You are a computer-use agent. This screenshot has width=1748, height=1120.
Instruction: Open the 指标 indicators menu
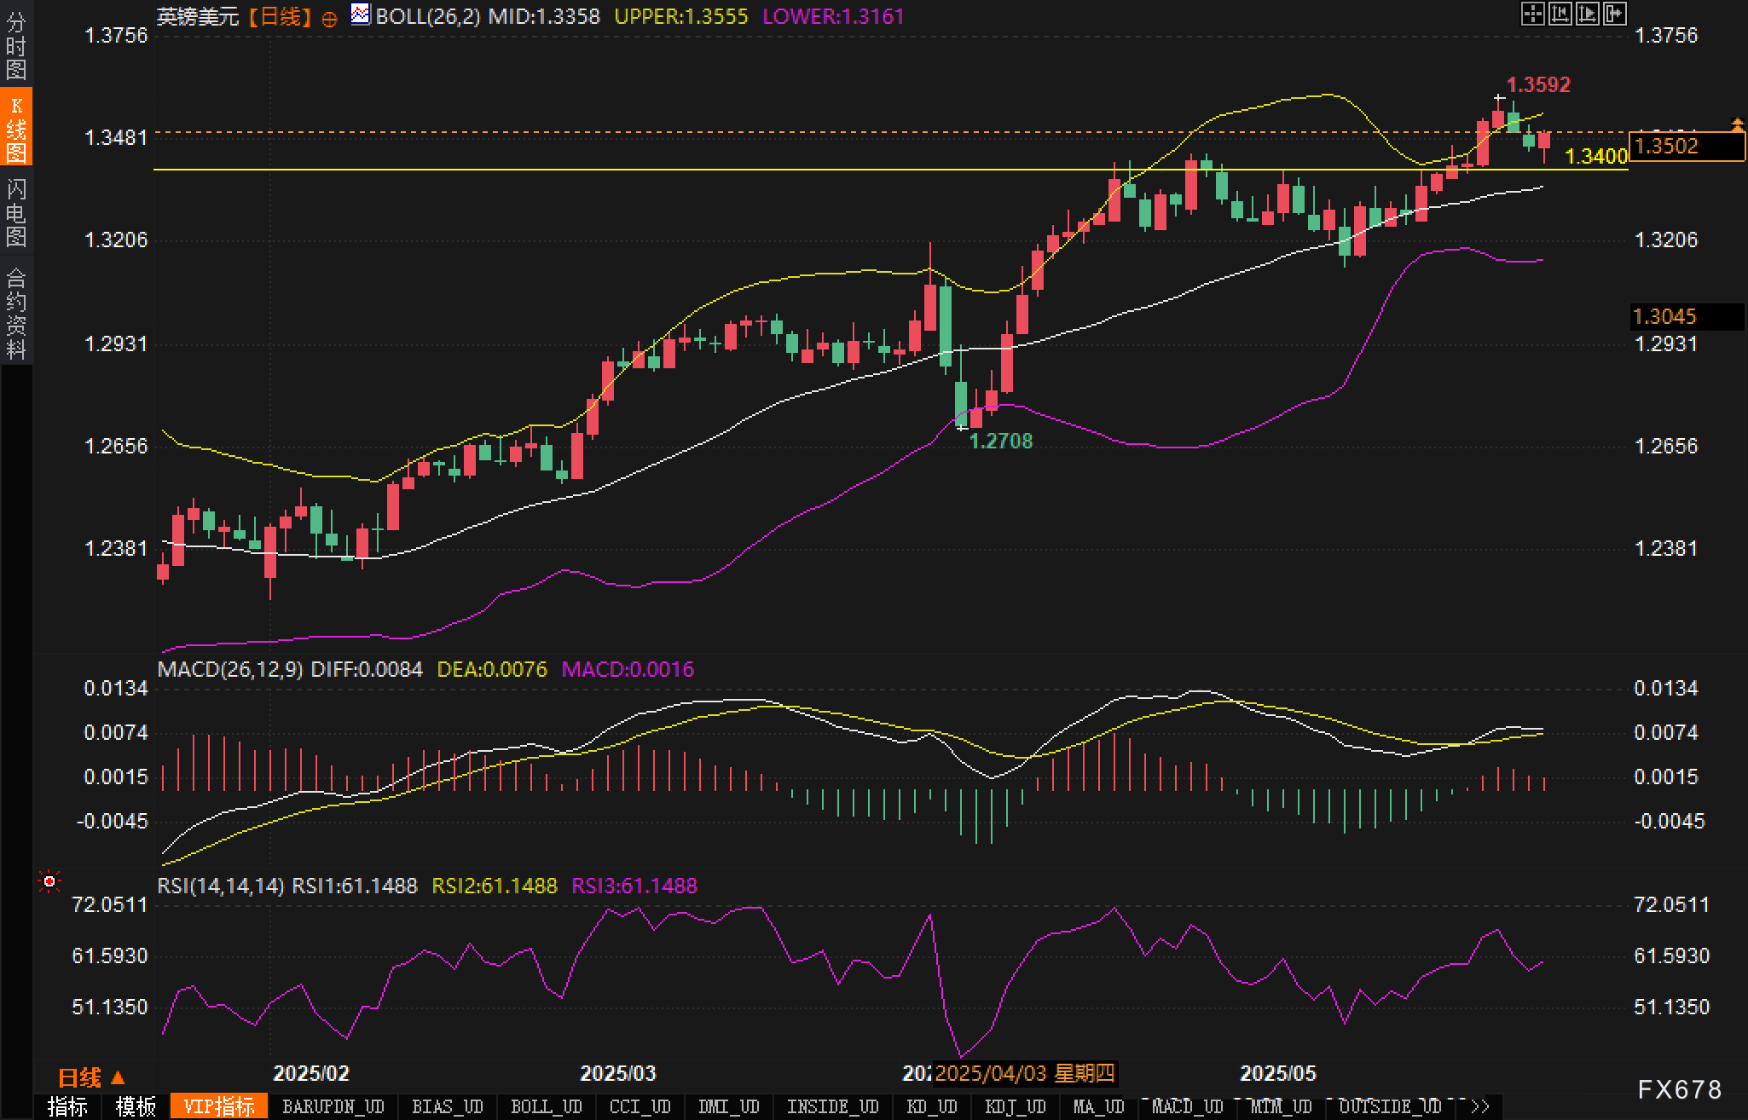[67, 1107]
